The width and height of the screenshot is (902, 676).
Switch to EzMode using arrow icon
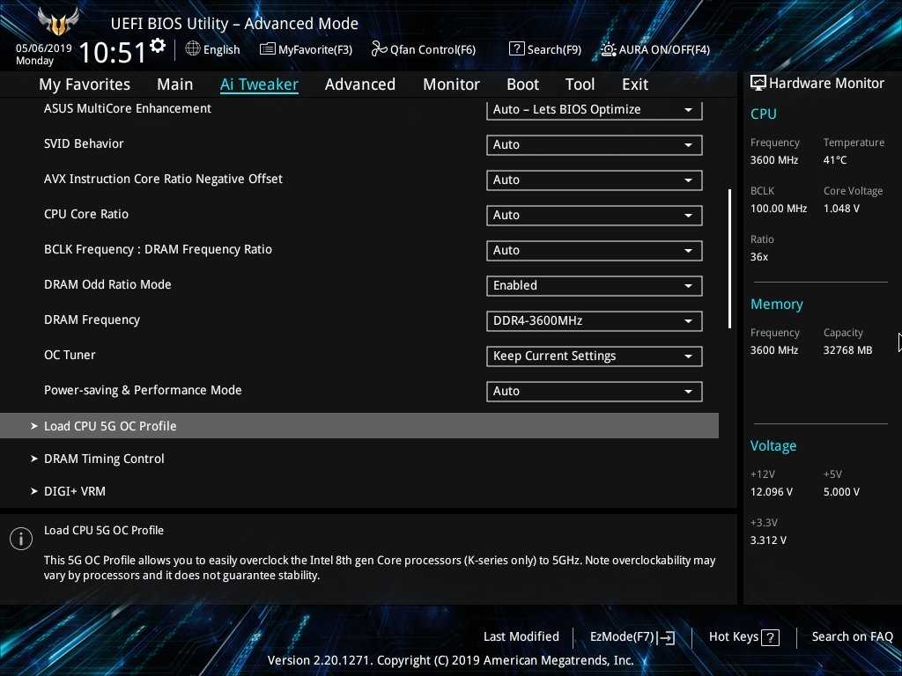pyautogui.click(x=666, y=637)
